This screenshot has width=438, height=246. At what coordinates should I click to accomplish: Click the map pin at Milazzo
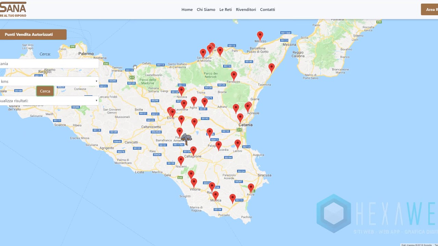pos(260,36)
